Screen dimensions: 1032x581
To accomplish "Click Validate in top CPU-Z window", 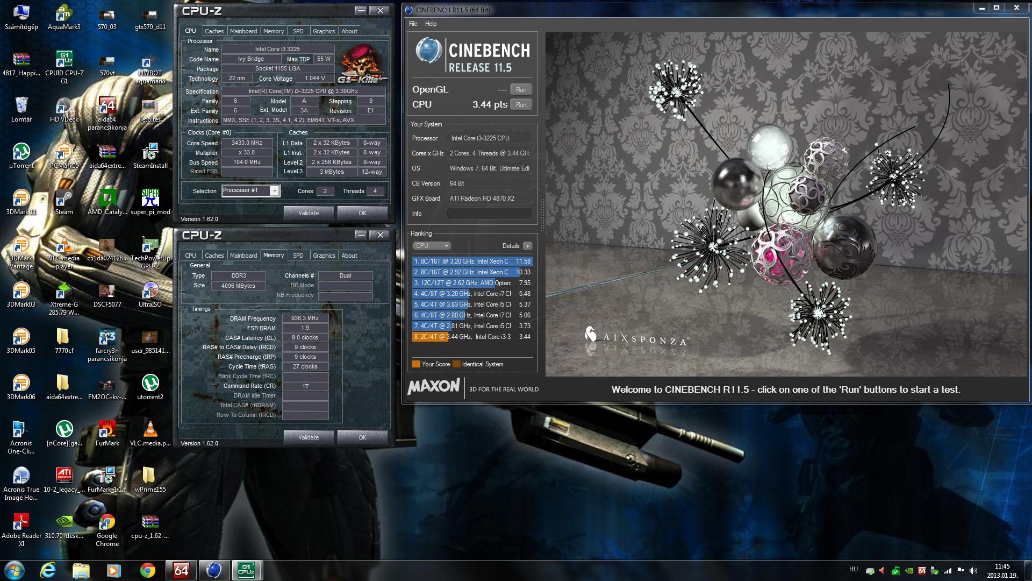I will 309,213.
